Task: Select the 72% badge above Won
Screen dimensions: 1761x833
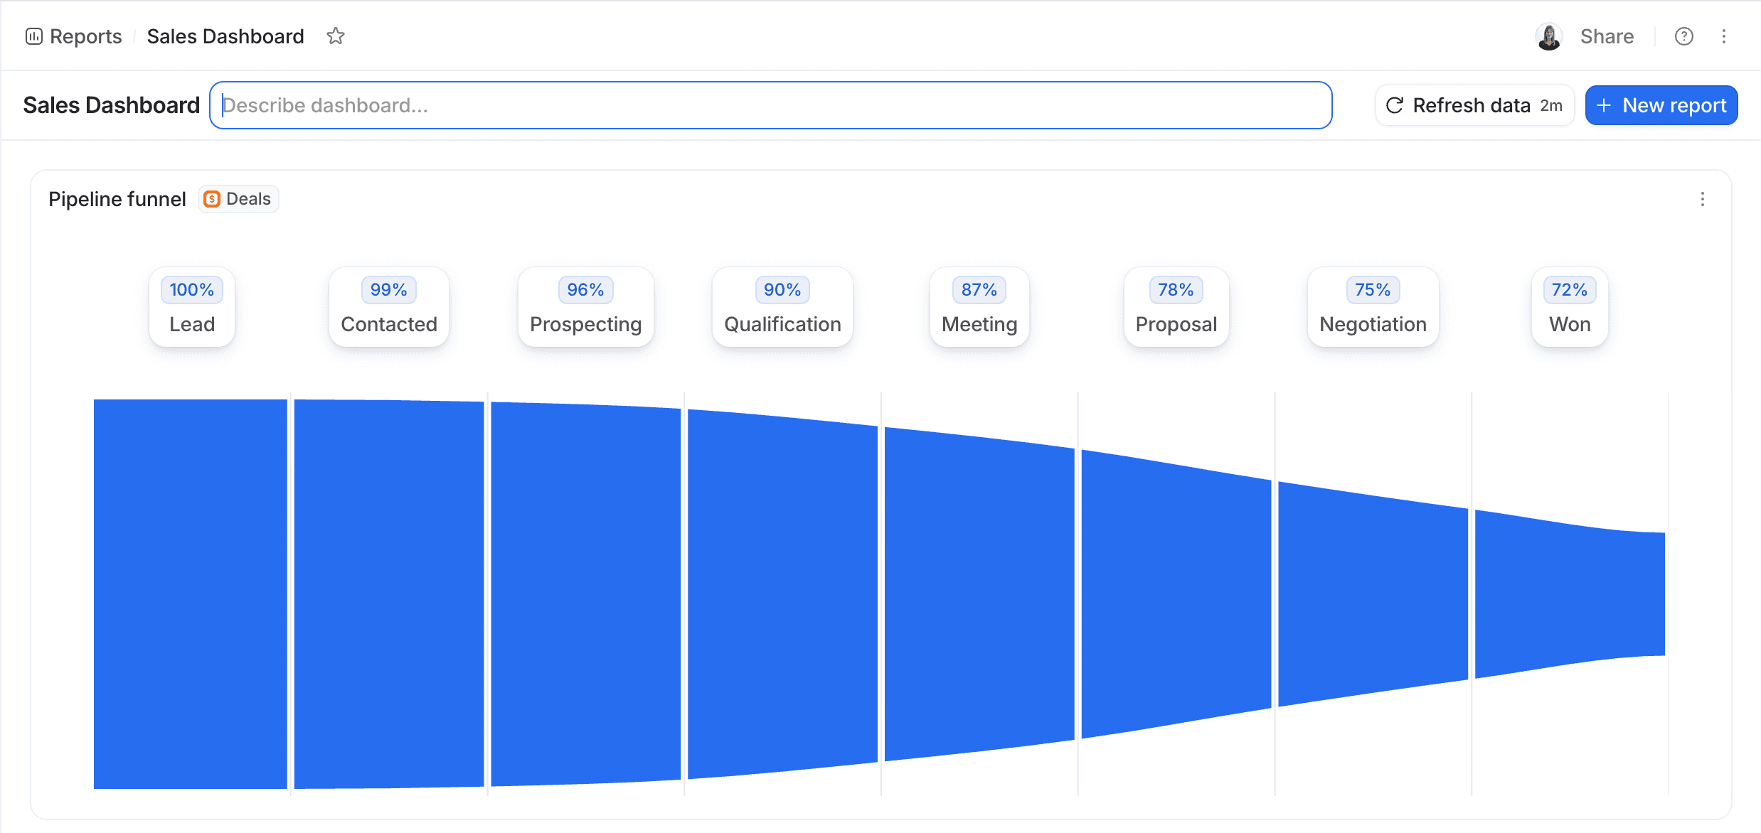Action: click(x=1569, y=289)
